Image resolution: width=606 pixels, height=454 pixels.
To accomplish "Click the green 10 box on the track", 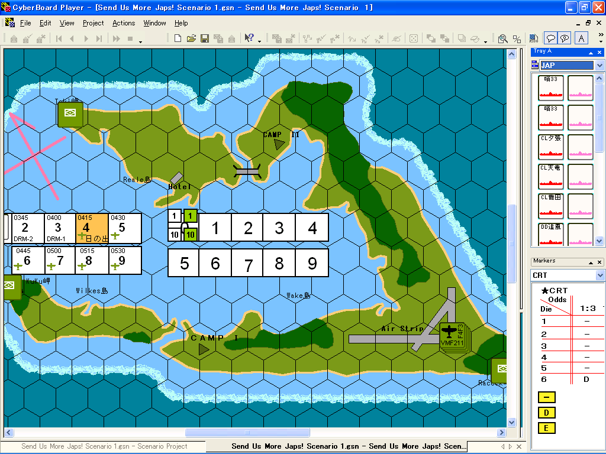I will coord(190,234).
